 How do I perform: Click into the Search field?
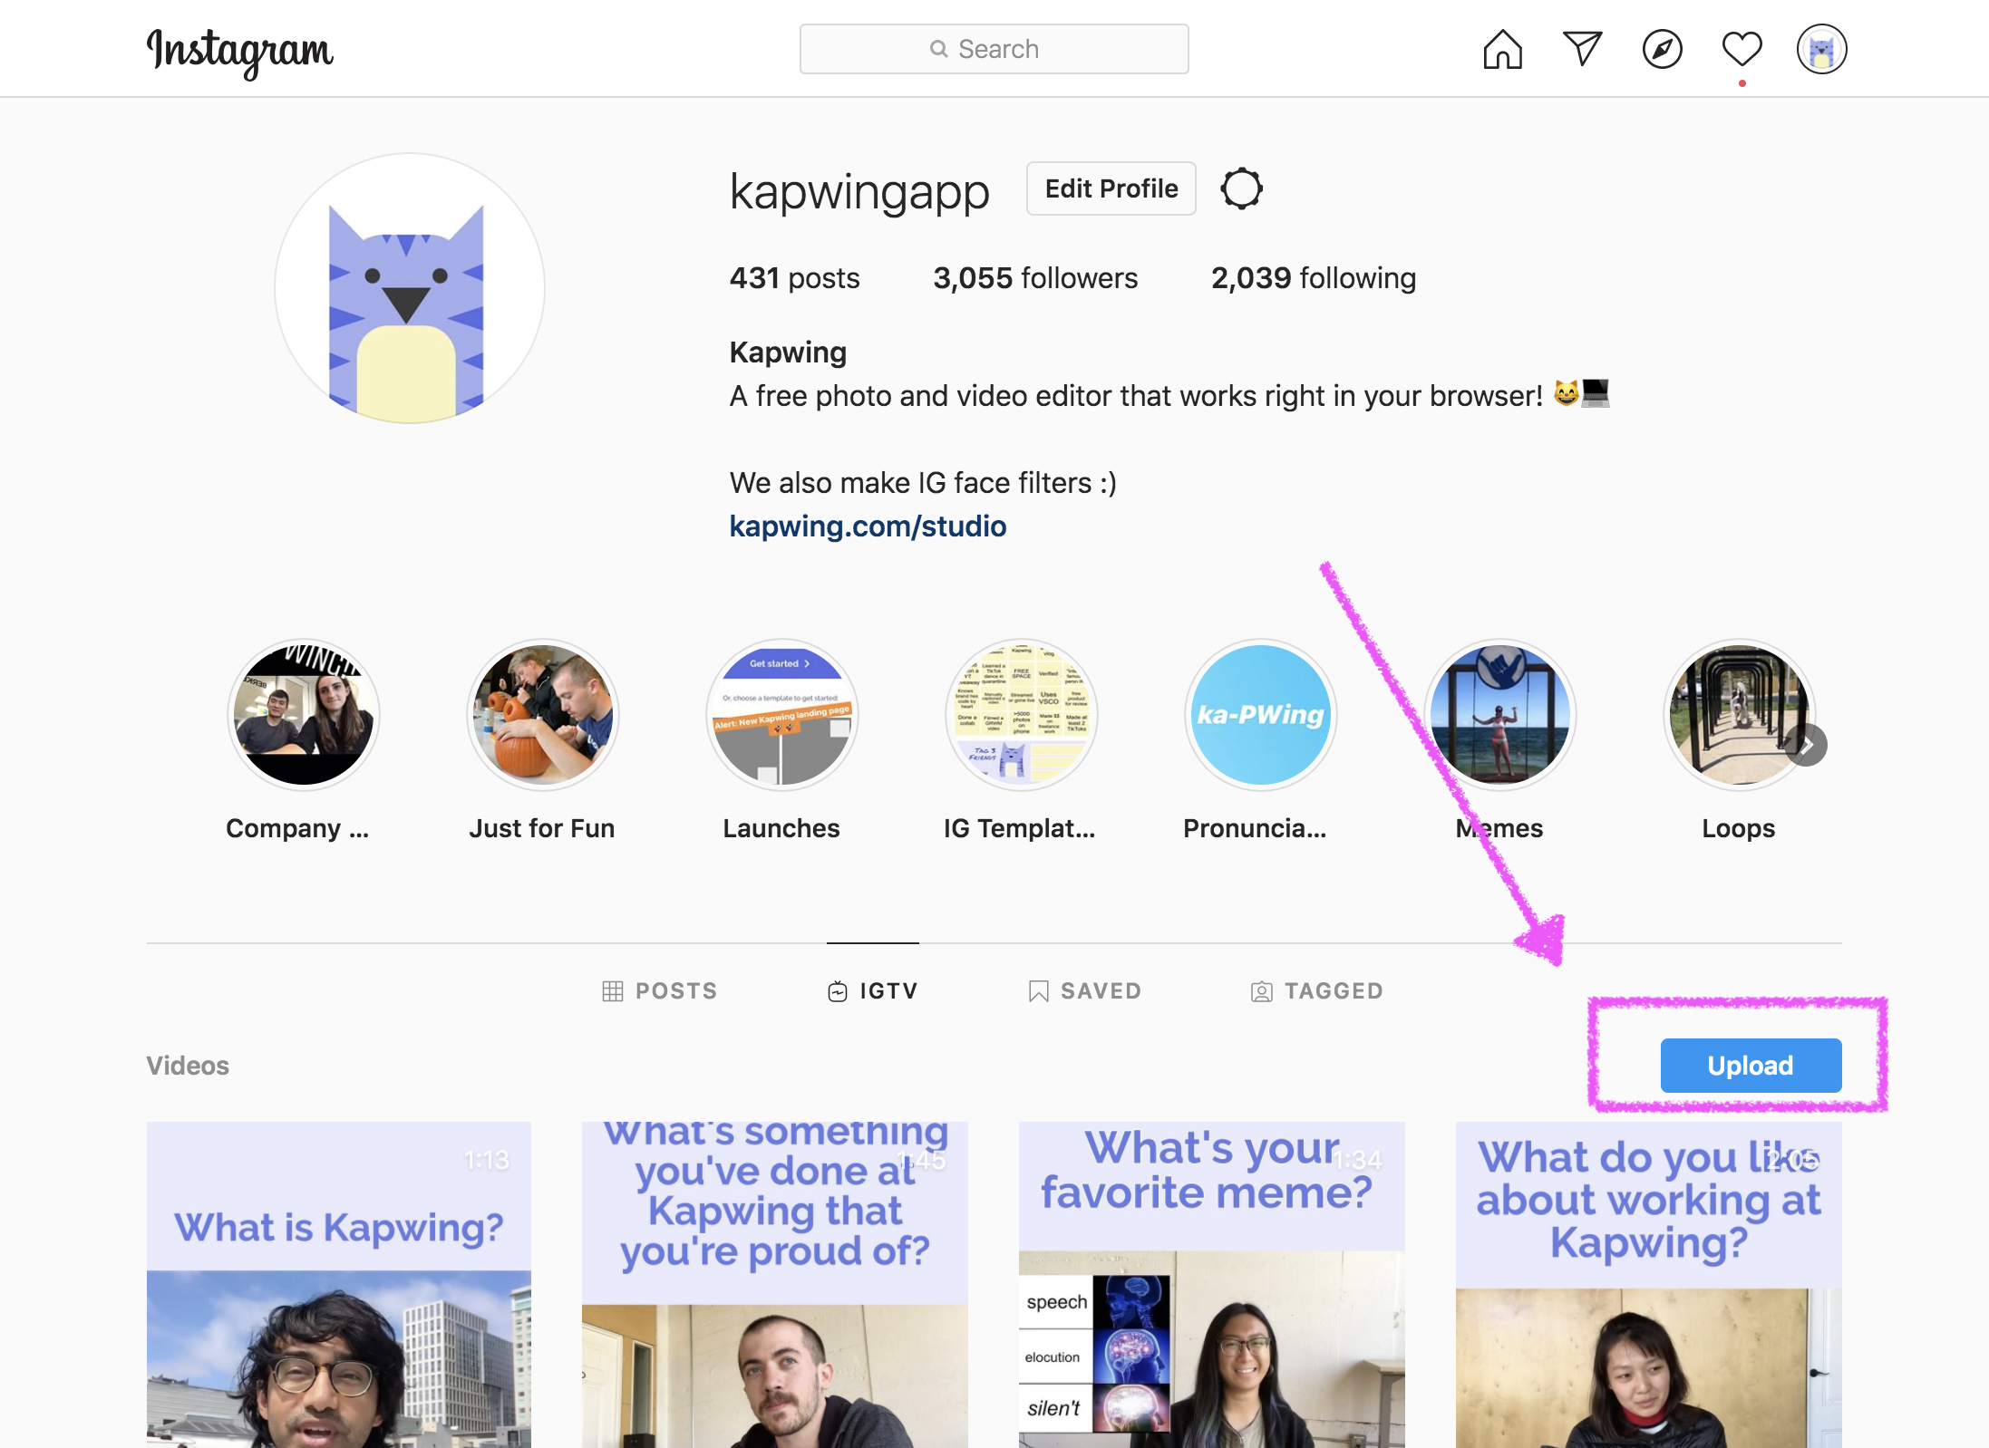994,49
